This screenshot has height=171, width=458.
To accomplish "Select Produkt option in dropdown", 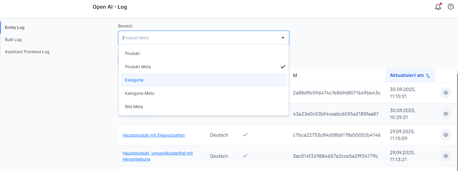I will 133,53.
